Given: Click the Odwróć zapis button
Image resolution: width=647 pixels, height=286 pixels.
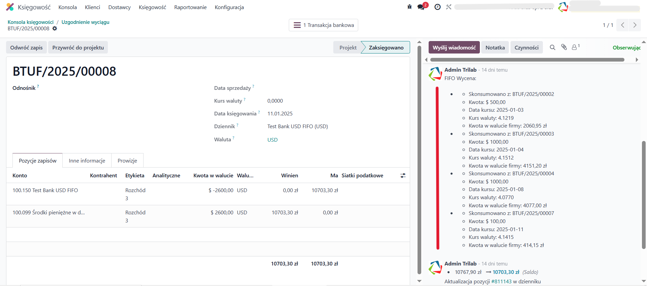Looking at the screenshot, I should pyautogui.click(x=26, y=48).
